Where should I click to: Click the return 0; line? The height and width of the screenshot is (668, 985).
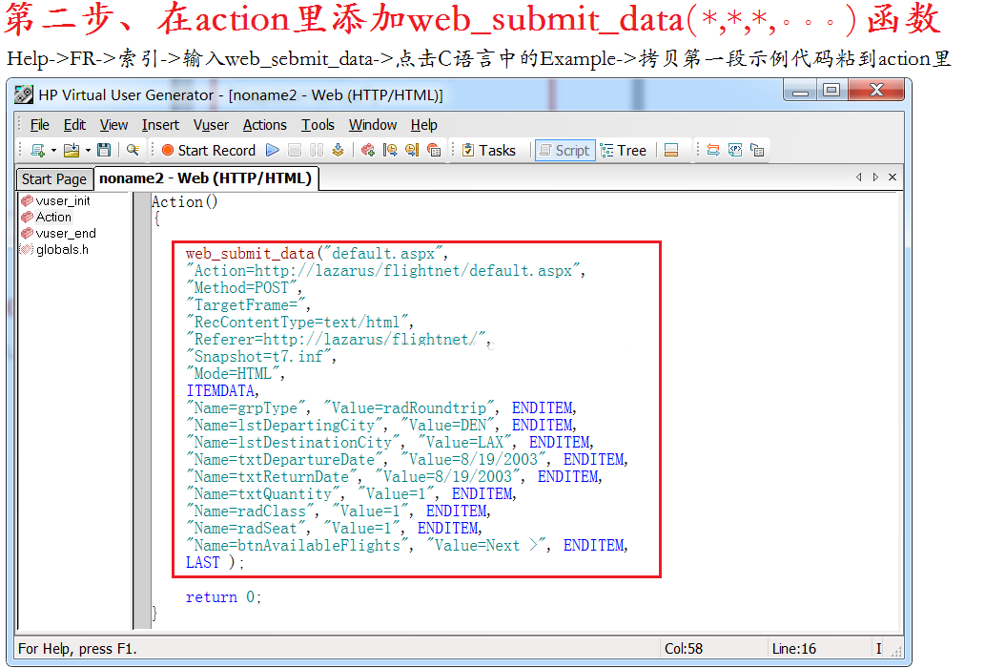[223, 597]
